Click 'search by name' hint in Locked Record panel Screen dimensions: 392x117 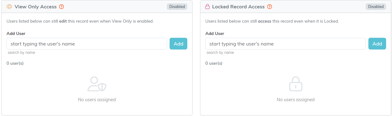click(x=220, y=53)
